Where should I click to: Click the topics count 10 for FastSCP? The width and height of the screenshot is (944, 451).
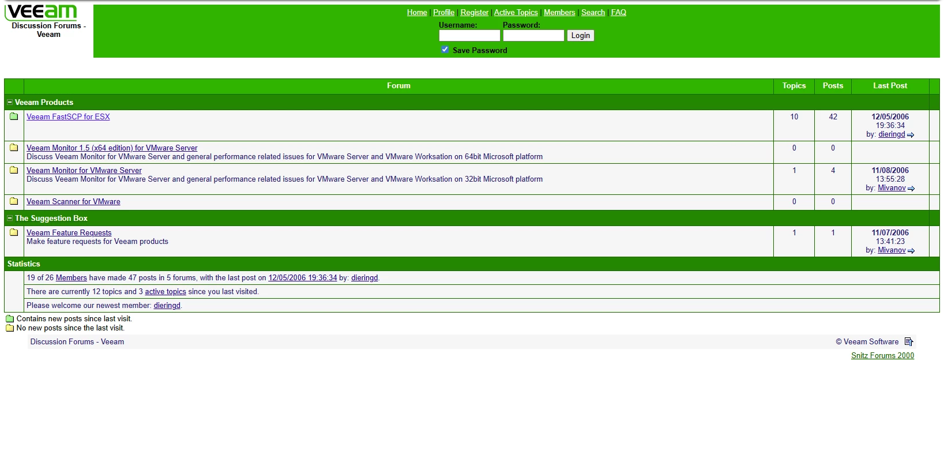(794, 116)
